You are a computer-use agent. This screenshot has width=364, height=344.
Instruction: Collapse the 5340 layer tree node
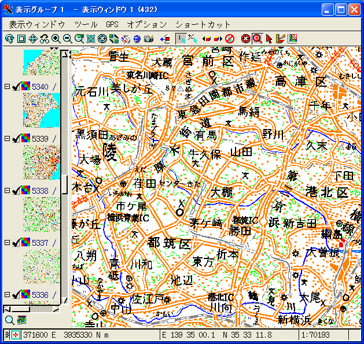[7, 87]
